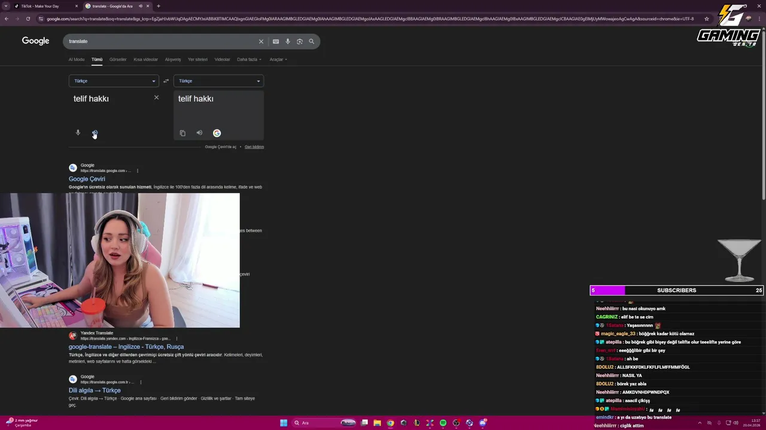This screenshot has width=766, height=430.
Task: Open the source language Türkçe dropdown
Action: pyautogui.click(x=114, y=81)
